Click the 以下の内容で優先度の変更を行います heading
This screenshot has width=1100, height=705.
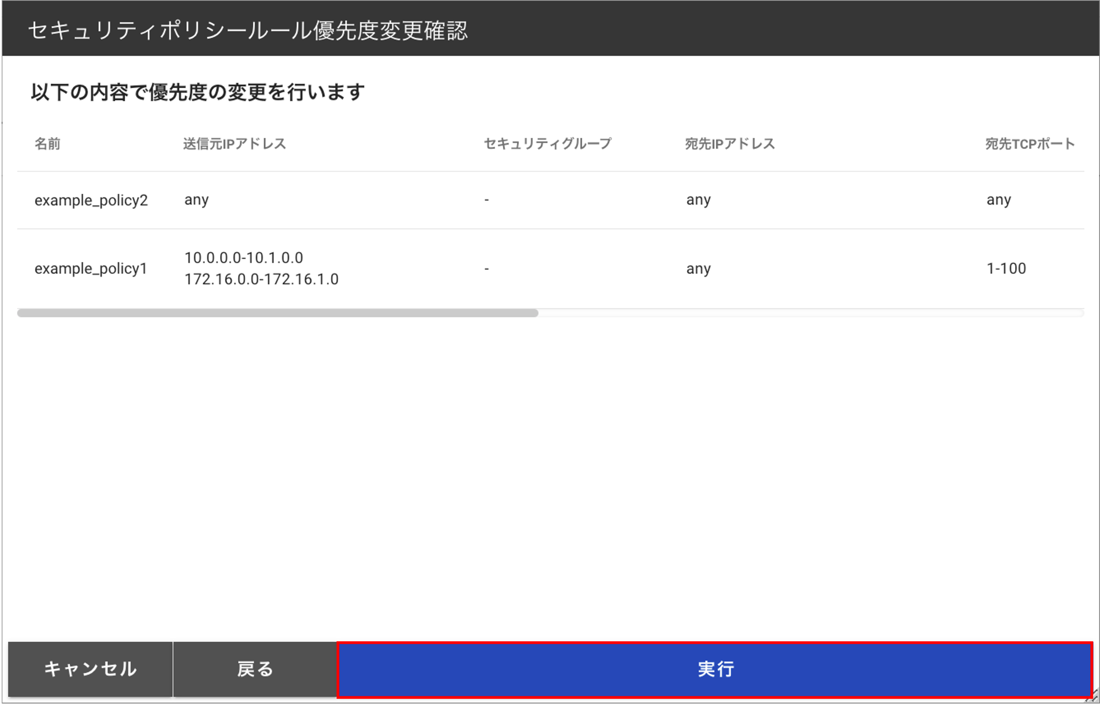[x=198, y=92]
